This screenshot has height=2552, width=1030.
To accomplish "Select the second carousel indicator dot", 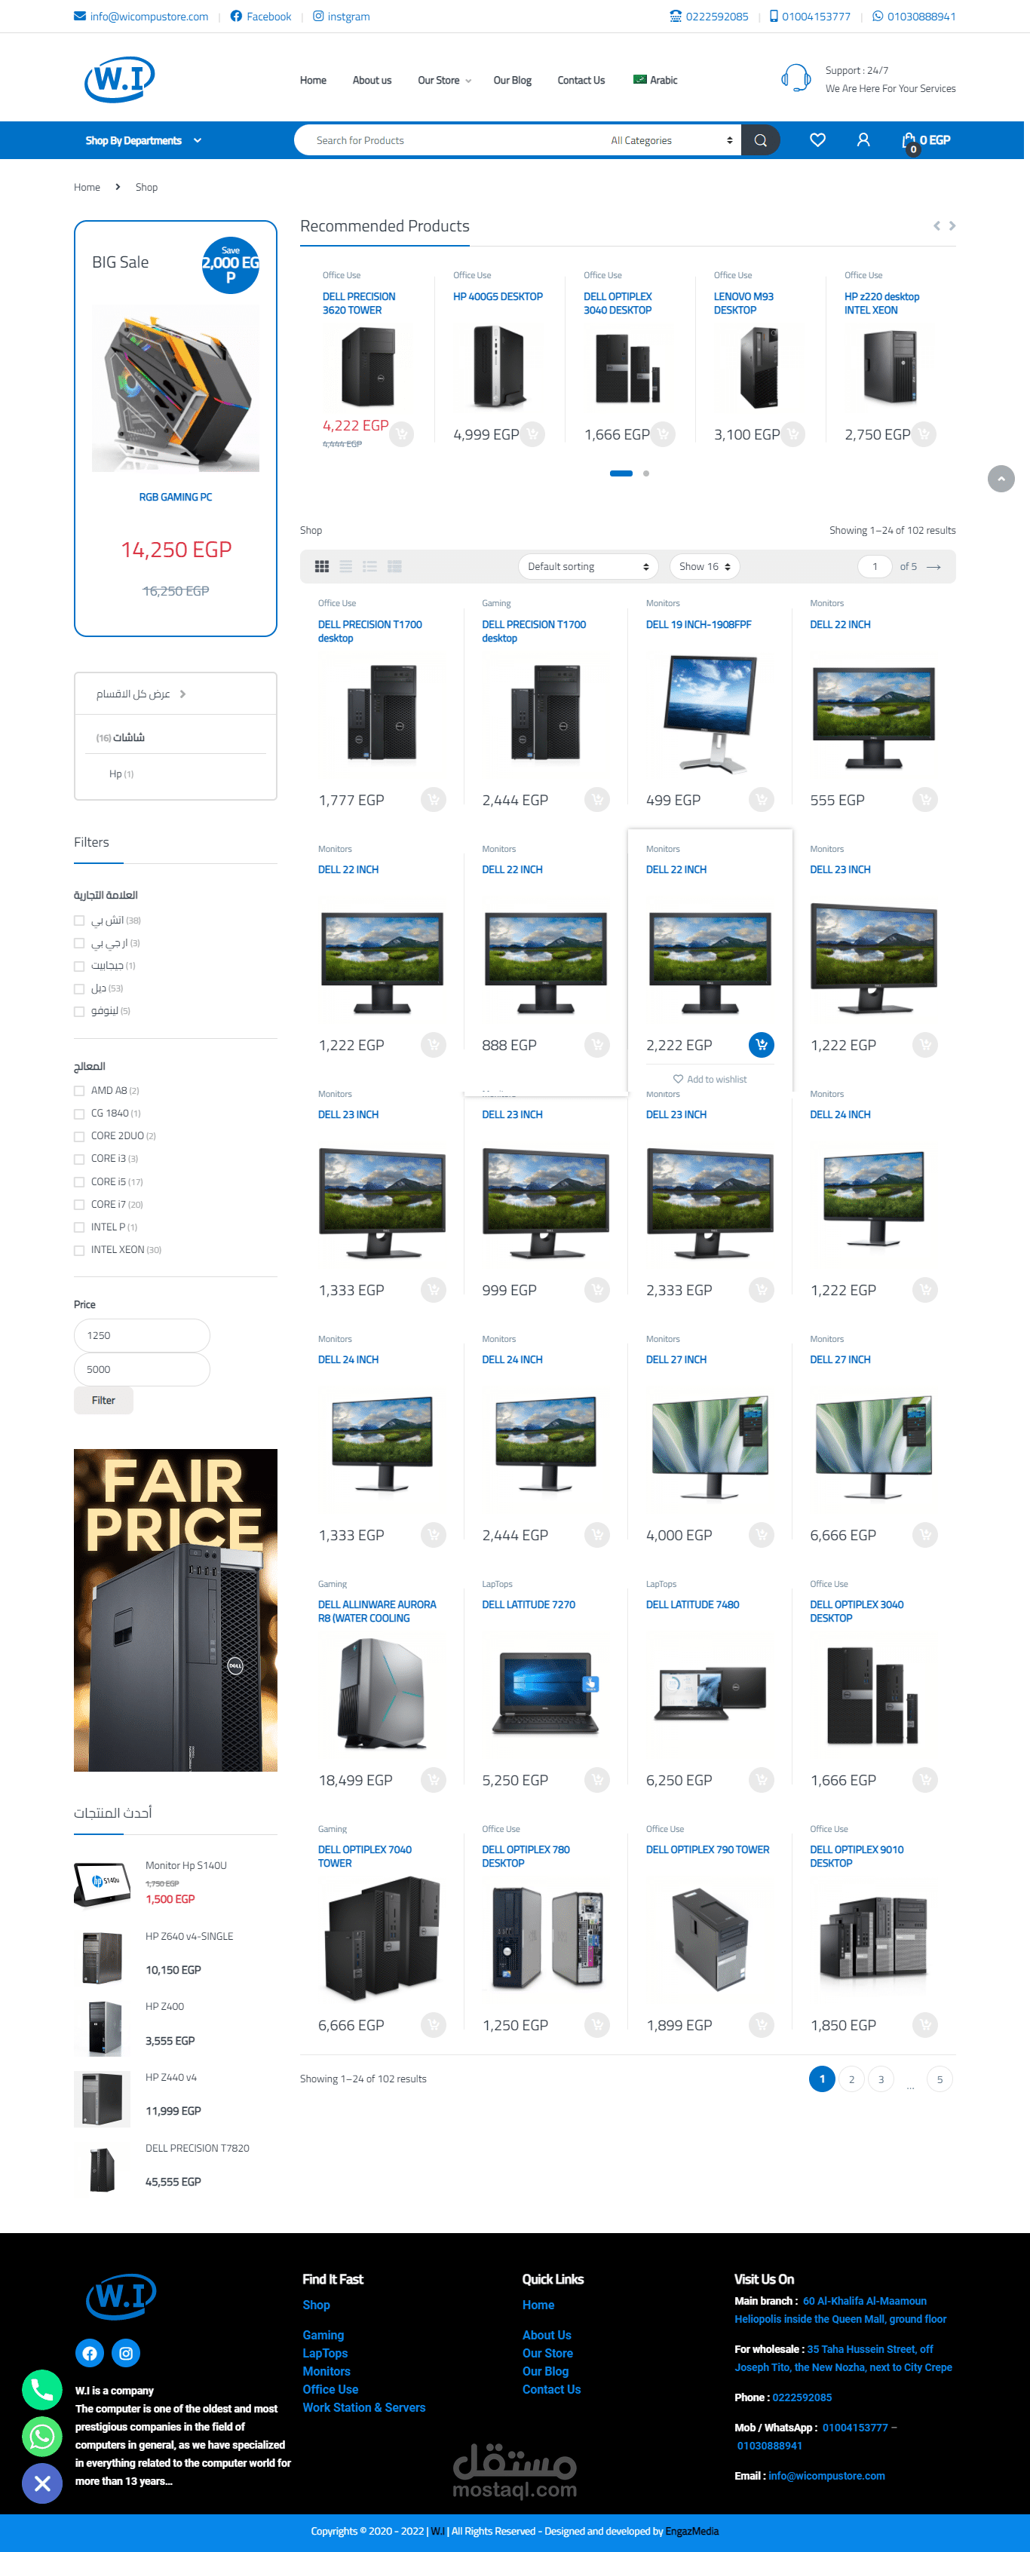I will 645,473.
